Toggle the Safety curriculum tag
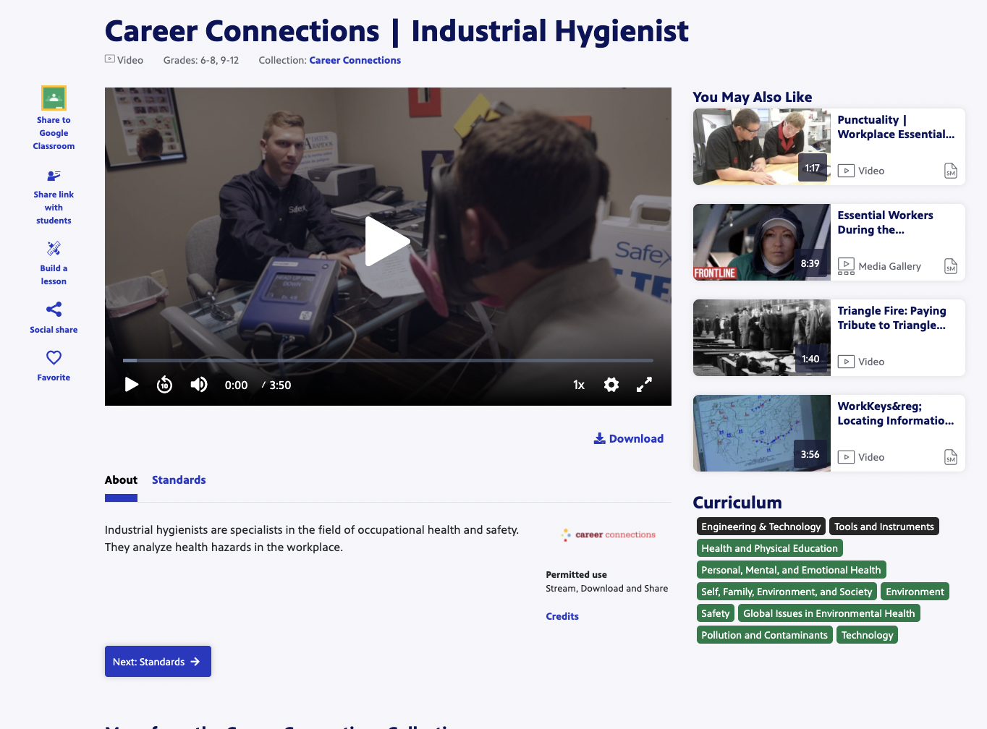The width and height of the screenshot is (987, 729). pos(715,613)
